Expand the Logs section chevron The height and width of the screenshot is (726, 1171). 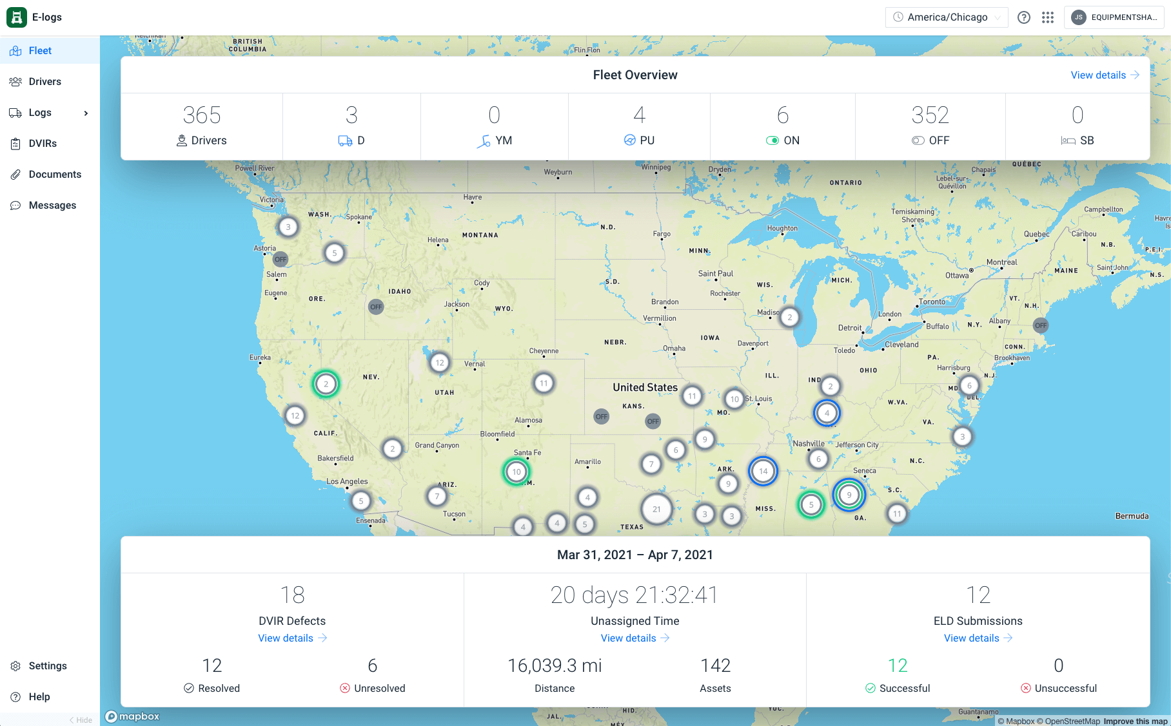click(86, 112)
